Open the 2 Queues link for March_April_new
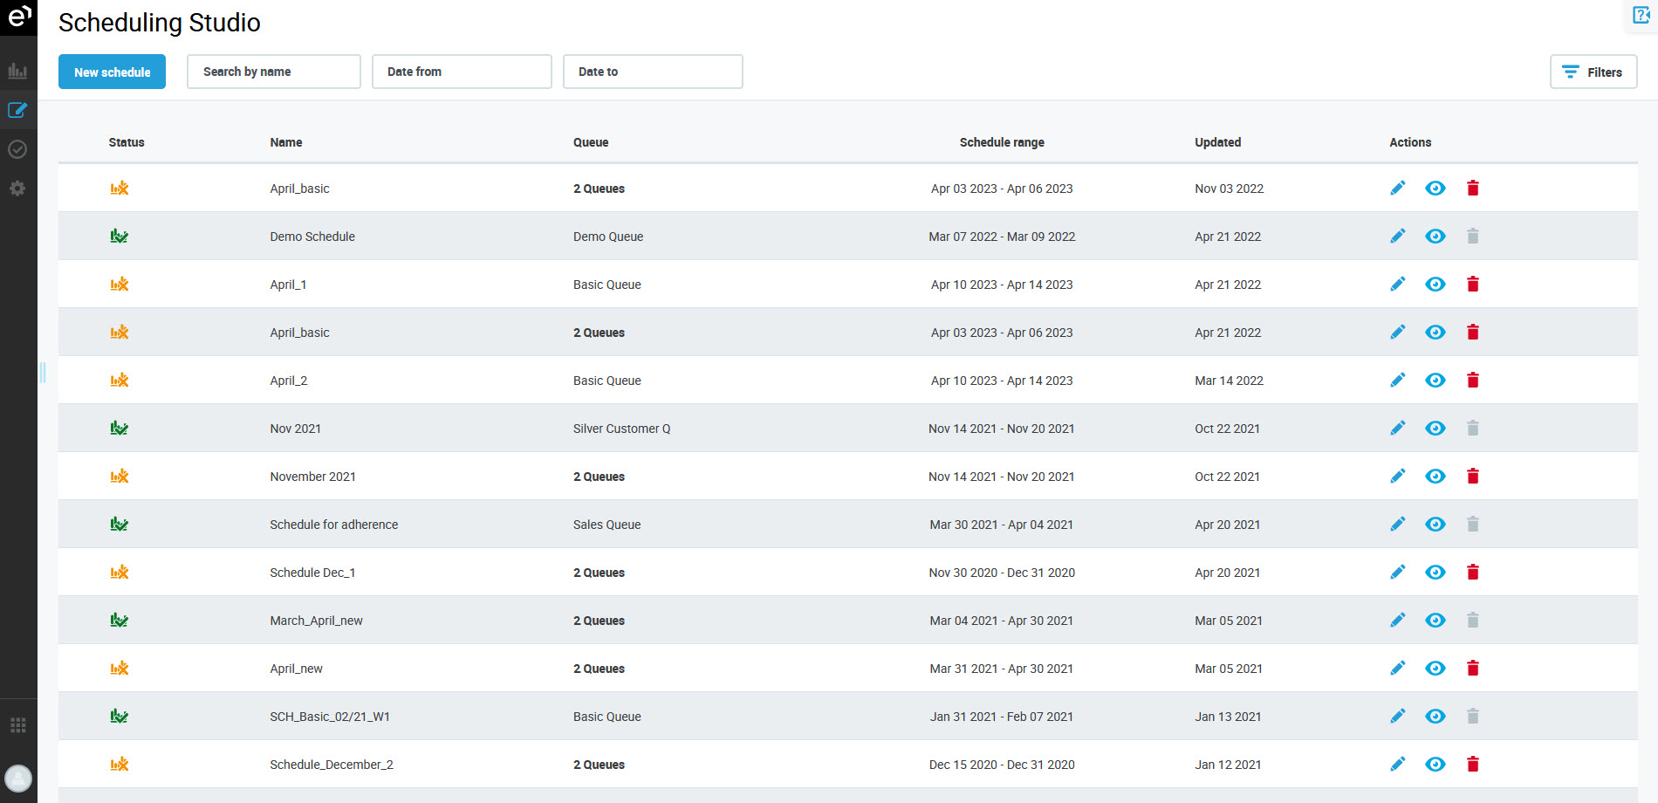The width and height of the screenshot is (1658, 803). pos(599,621)
